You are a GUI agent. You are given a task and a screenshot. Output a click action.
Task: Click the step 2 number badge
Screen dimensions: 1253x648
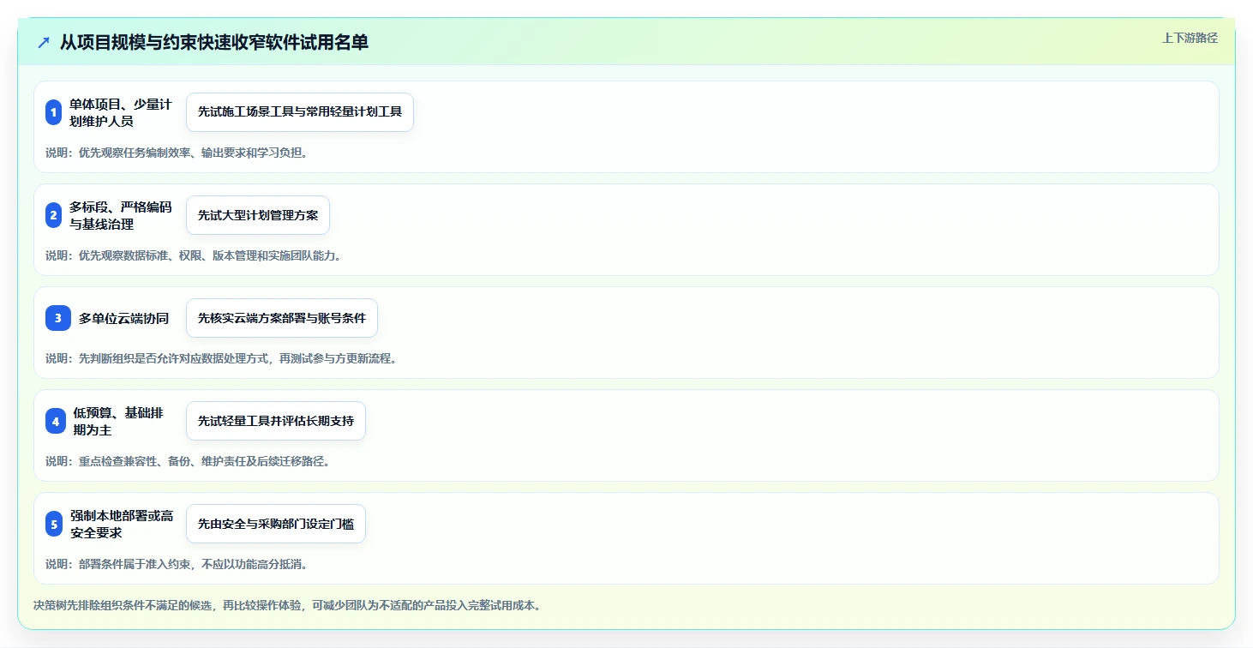tap(53, 215)
